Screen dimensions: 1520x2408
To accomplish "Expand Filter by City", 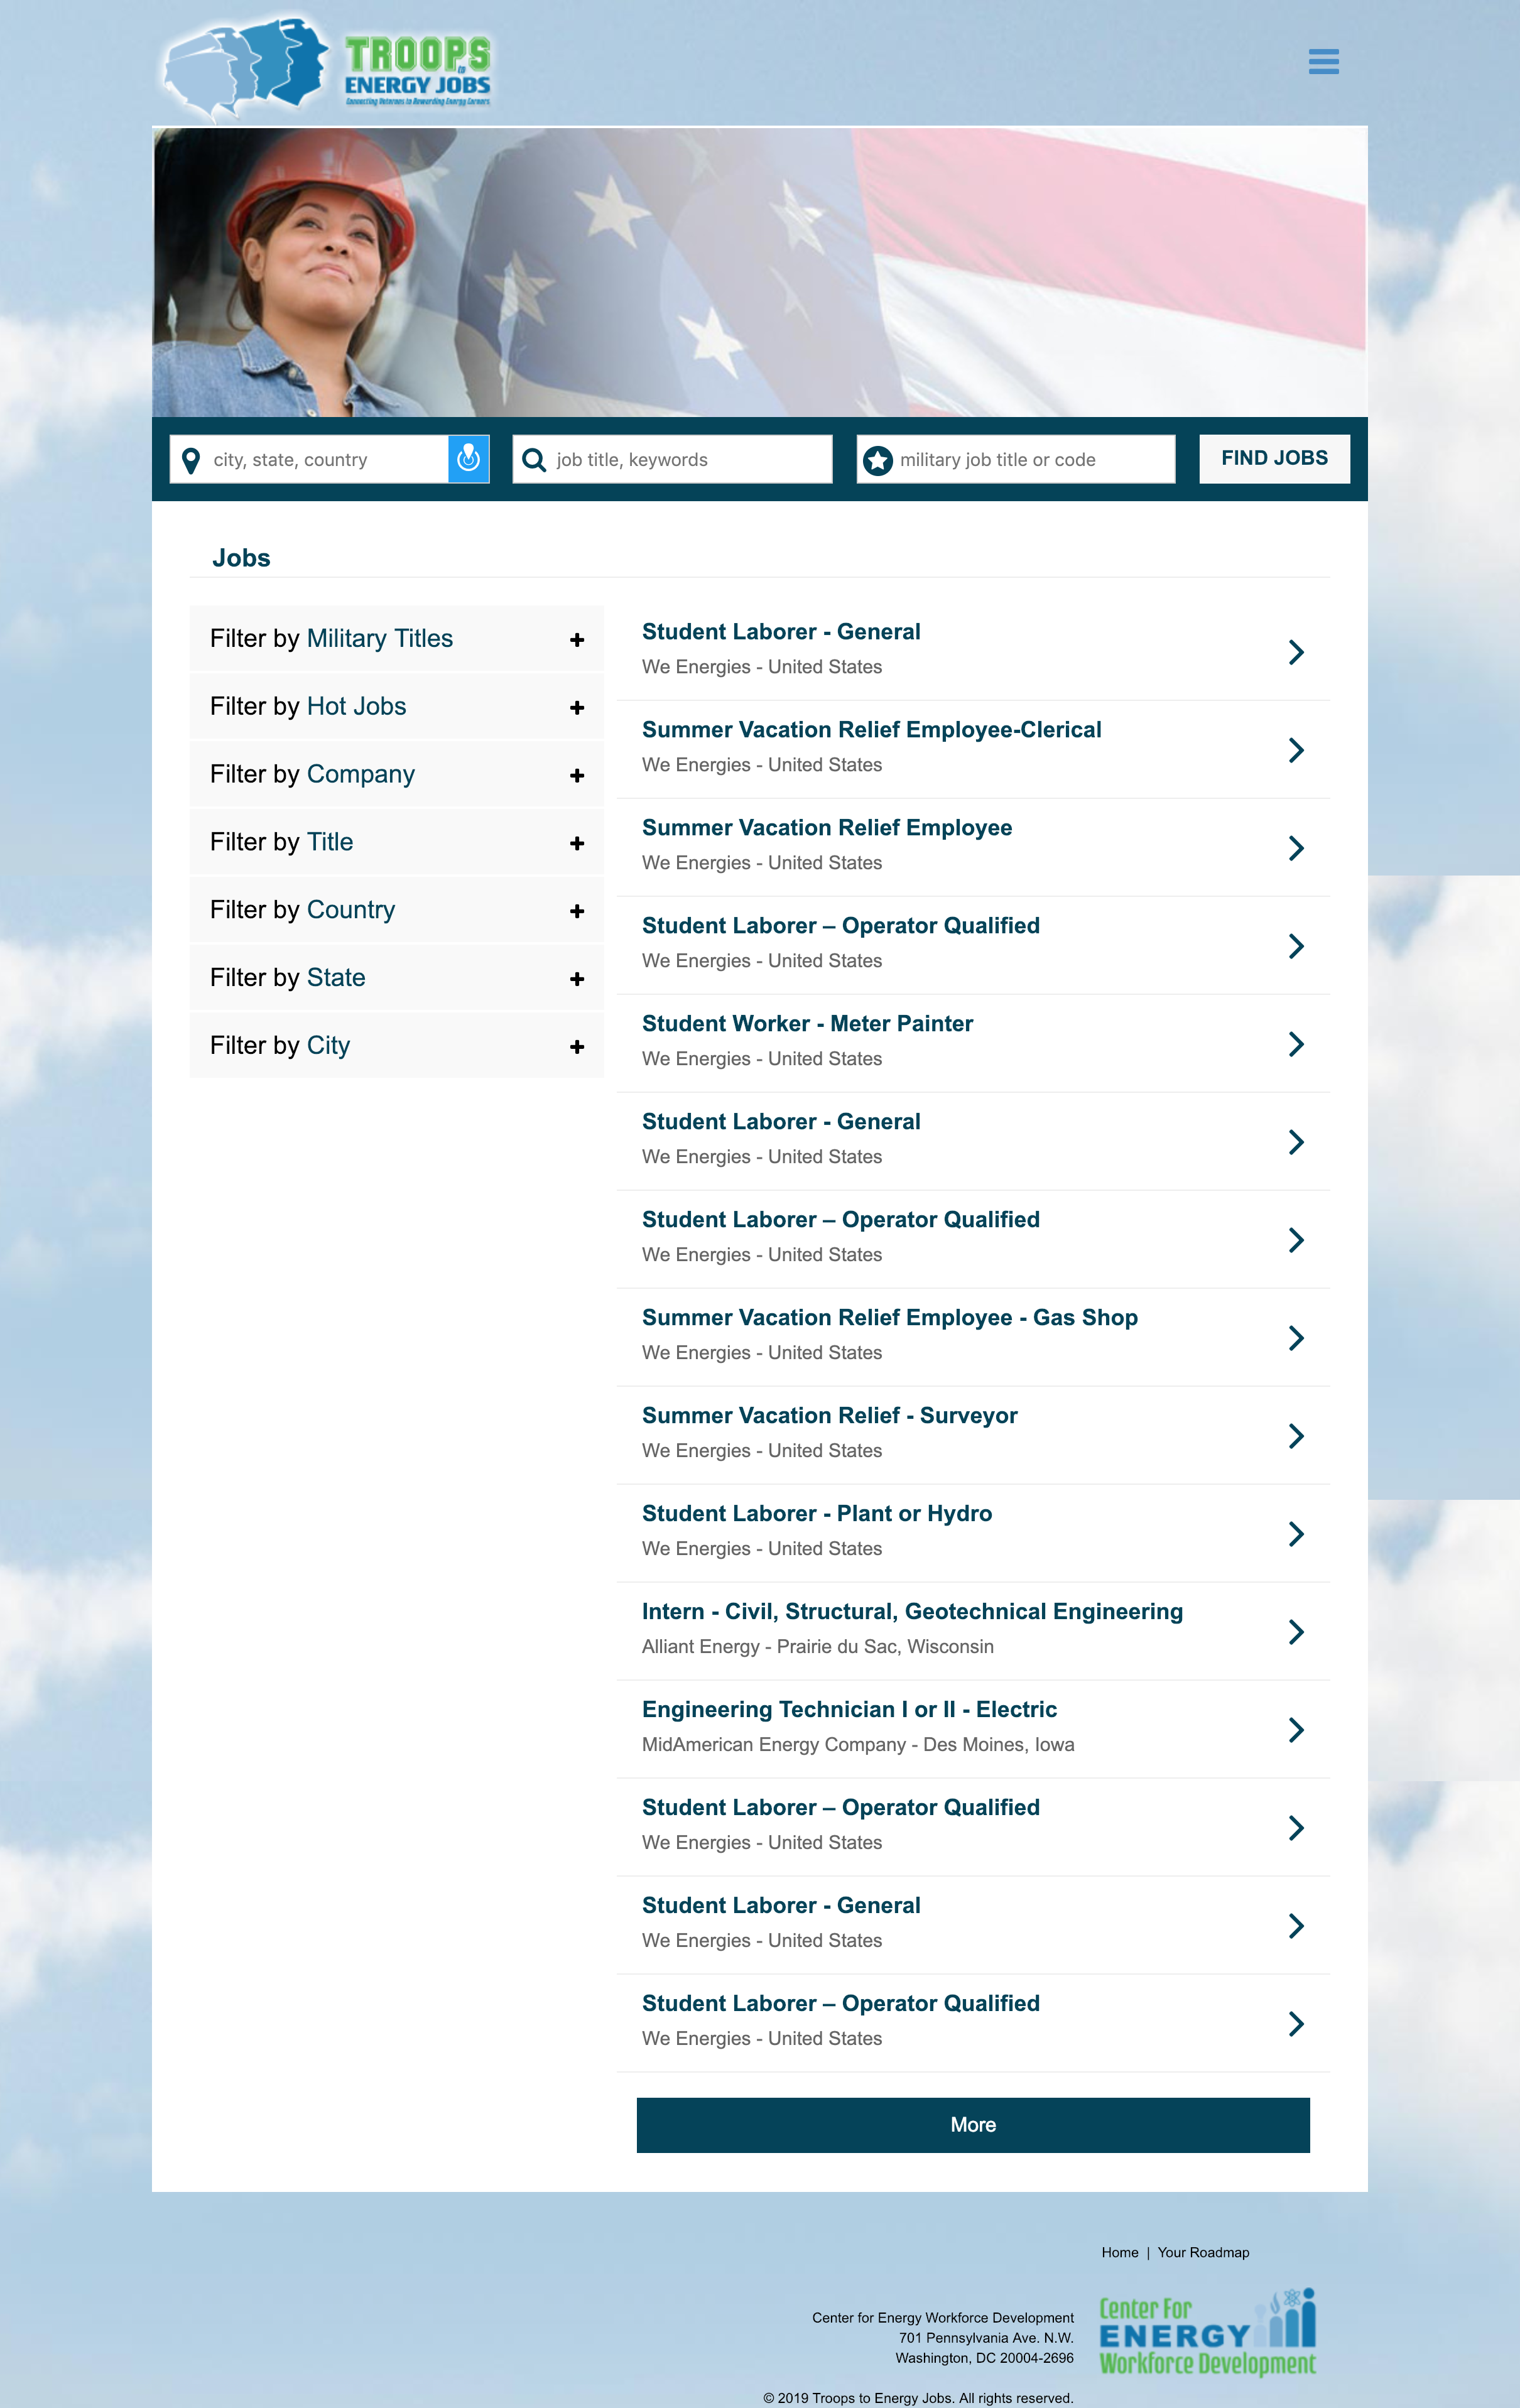I will (396, 1046).
